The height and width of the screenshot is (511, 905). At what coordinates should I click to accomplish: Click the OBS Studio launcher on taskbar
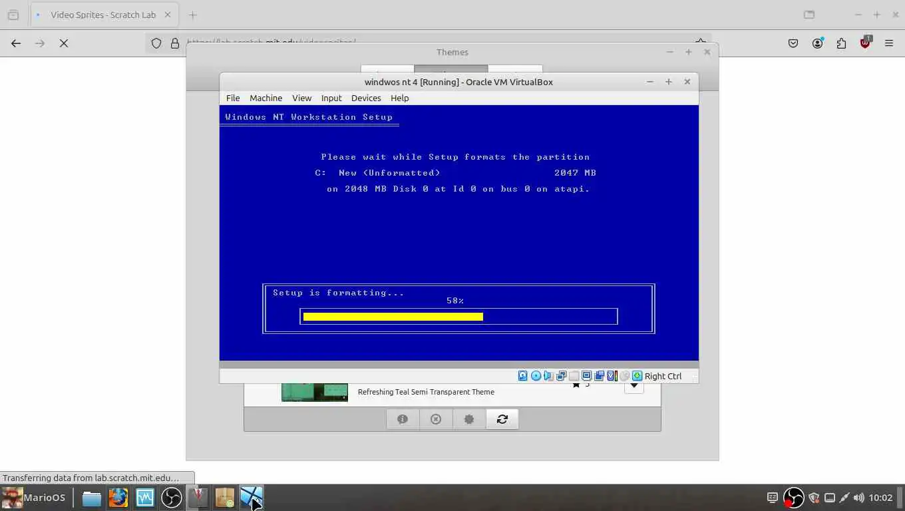172,498
